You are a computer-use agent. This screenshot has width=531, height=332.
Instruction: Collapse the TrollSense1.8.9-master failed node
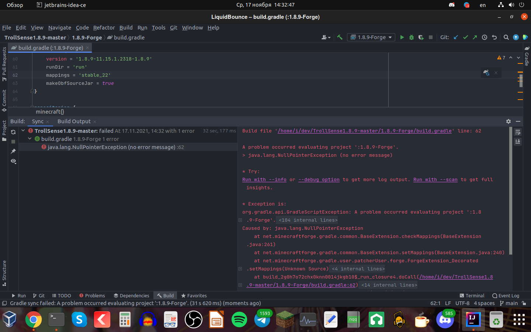pyautogui.click(x=23, y=131)
